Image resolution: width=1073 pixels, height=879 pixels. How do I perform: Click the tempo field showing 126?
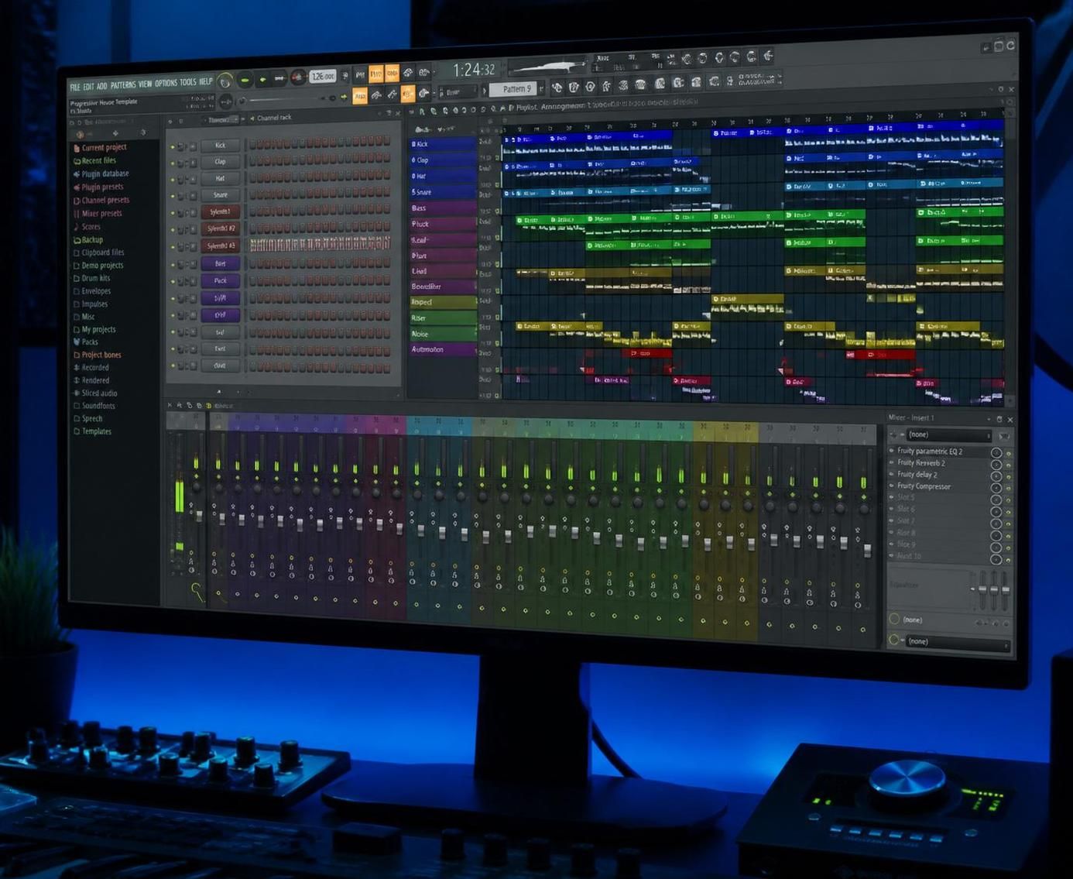[322, 76]
